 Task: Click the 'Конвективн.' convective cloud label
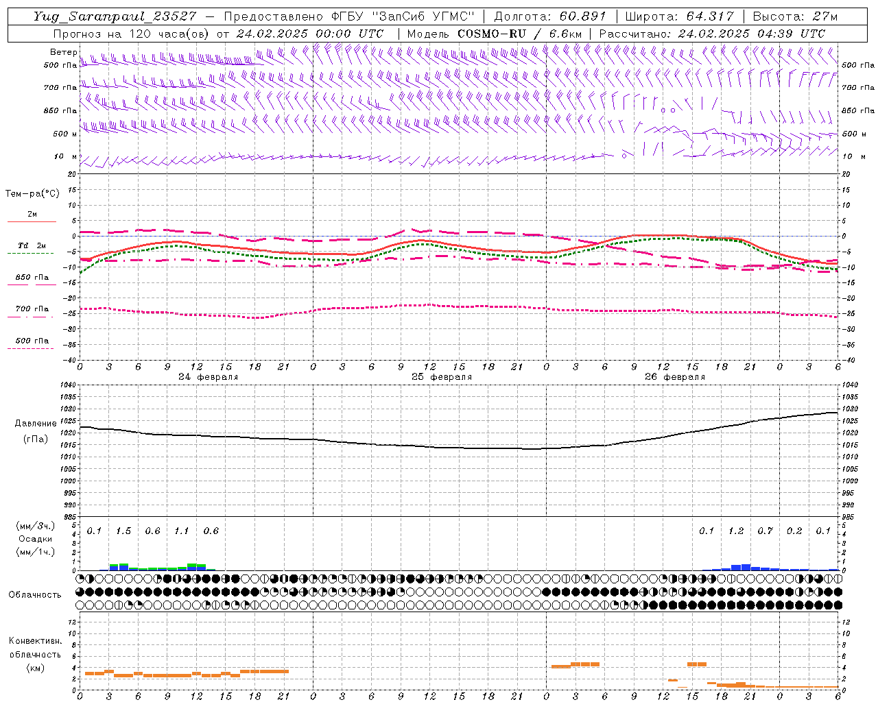36,641
